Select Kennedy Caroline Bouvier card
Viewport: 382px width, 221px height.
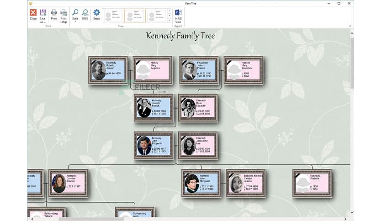[68, 183]
